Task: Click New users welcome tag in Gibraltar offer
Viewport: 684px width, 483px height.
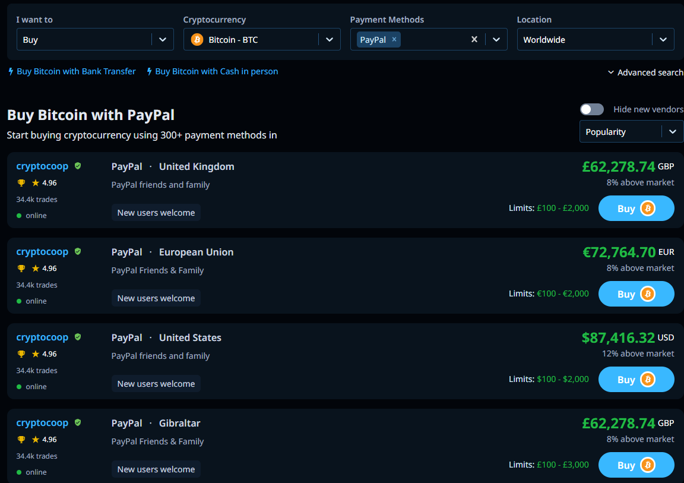Action: coord(156,469)
